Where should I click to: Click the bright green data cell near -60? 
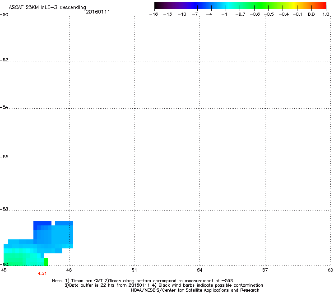tap(46, 262)
